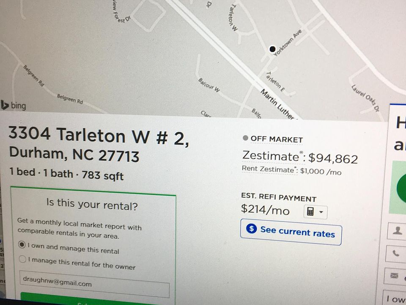This screenshot has width=406, height=305.
Task: Click the phone icon in right panel
Action: coord(396,253)
